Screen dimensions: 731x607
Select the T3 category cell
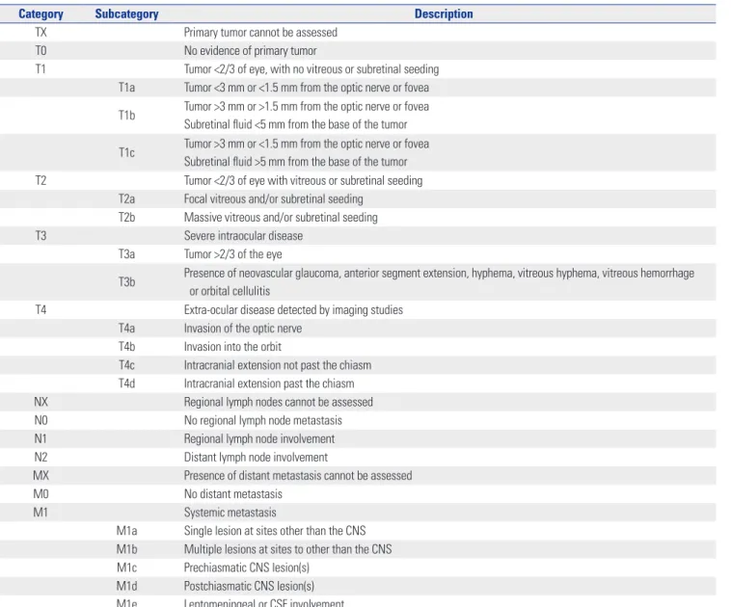(x=41, y=236)
